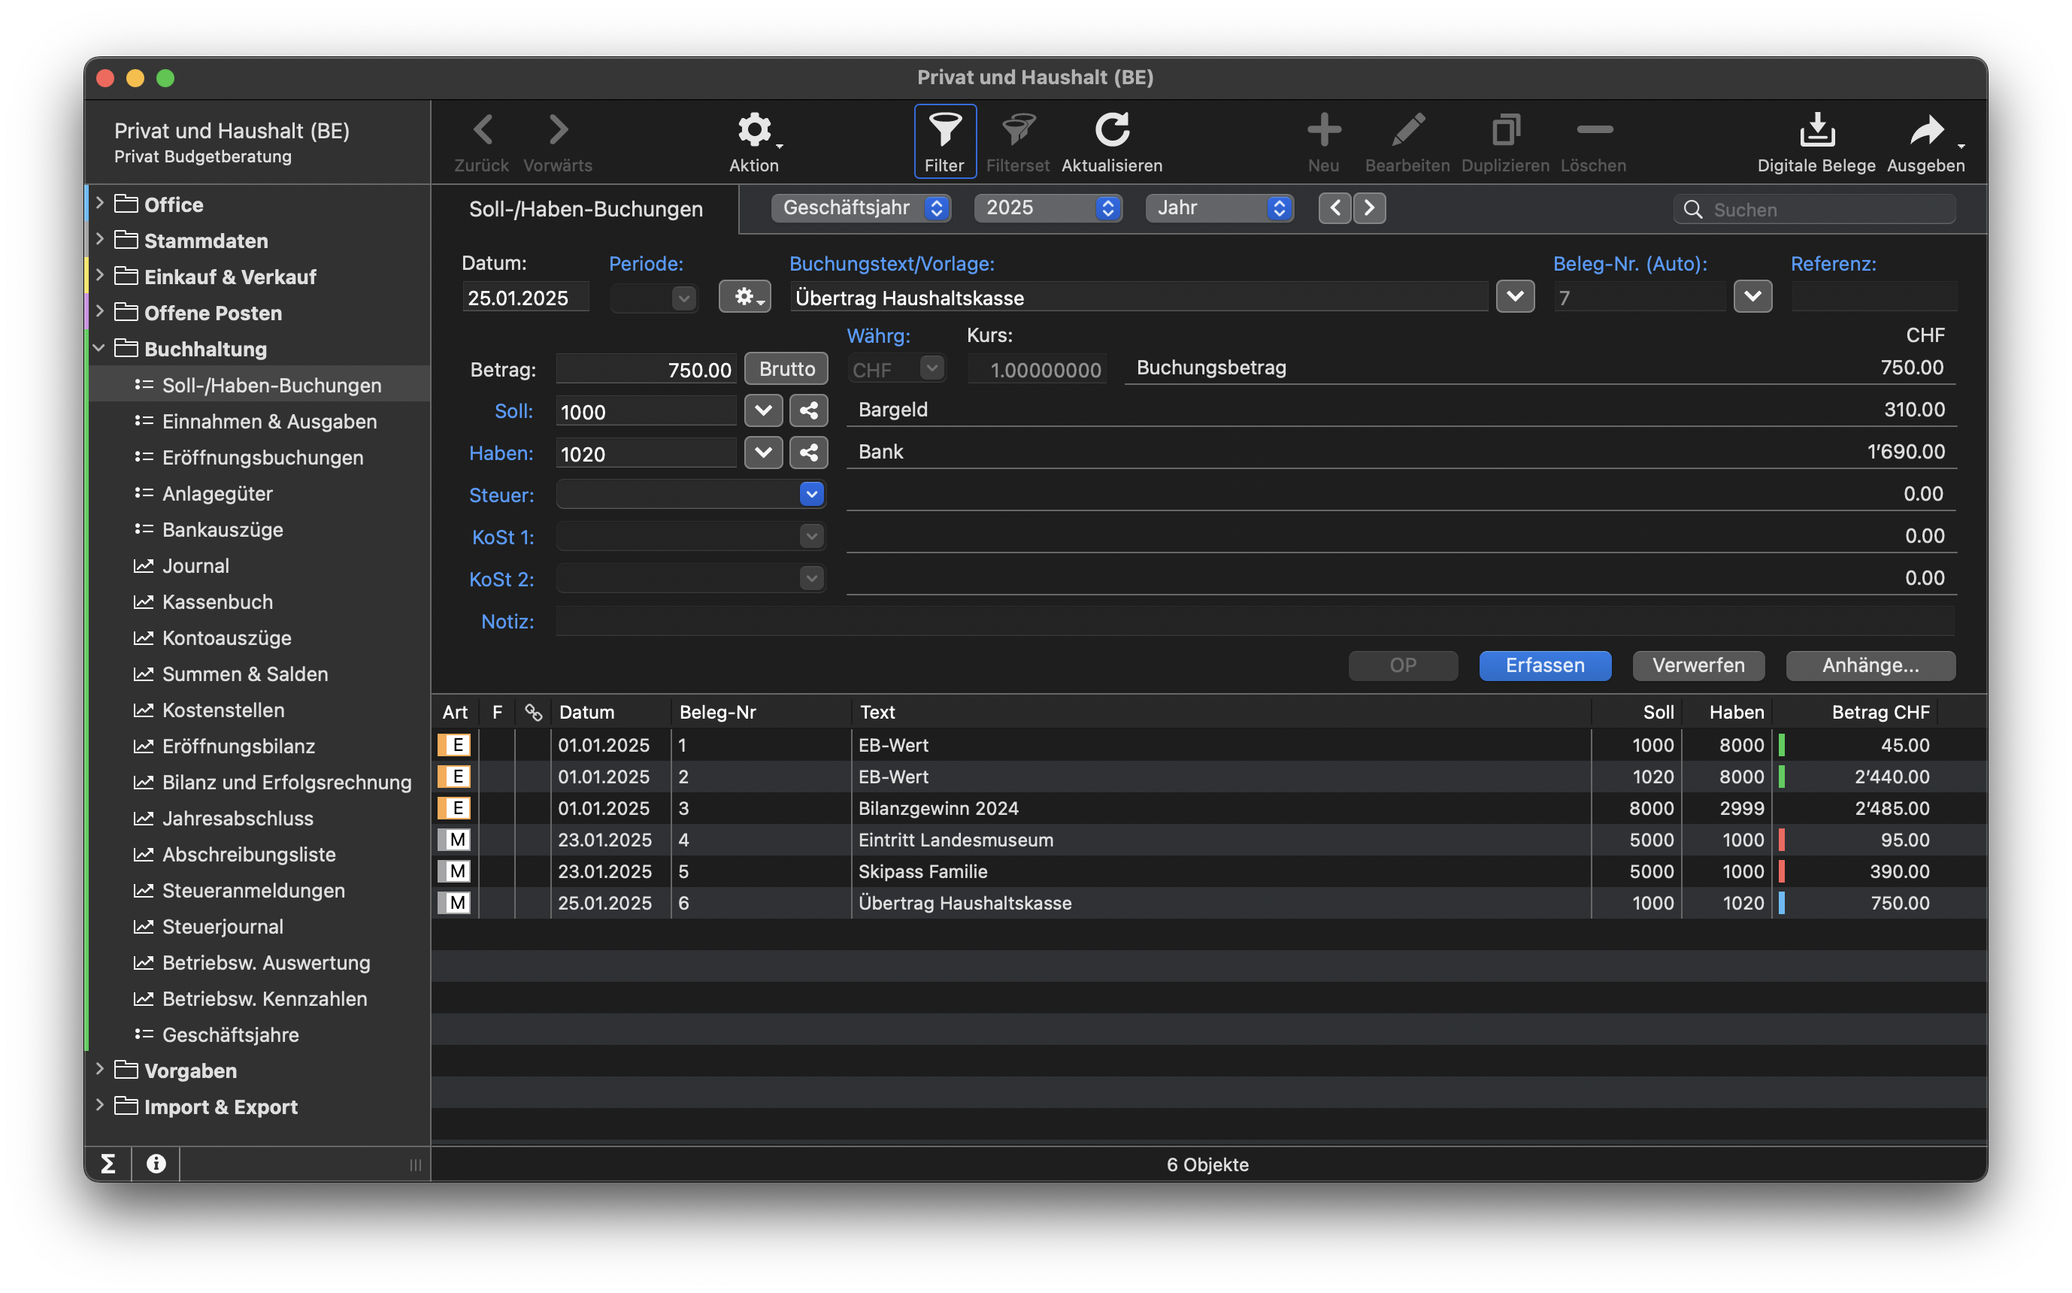The height and width of the screenshot is (1293, 2072).
Task: Toggle the Brutto amount button
Action: pyautogui.click(x=786, y=368)
